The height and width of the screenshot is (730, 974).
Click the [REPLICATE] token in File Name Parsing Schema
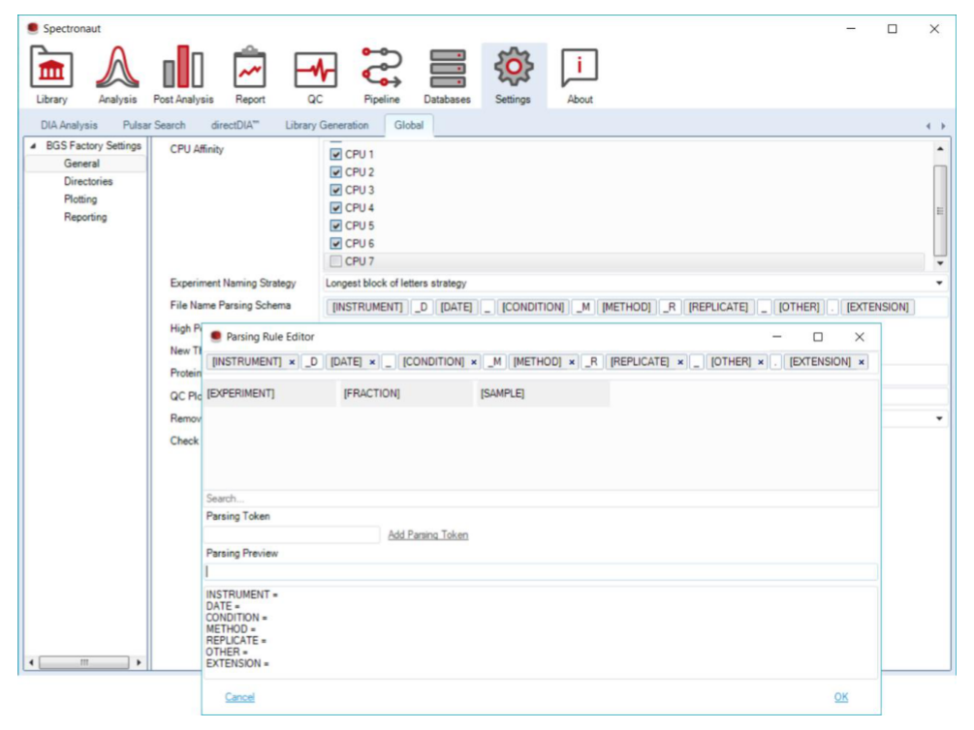click(x=718, y=307)
